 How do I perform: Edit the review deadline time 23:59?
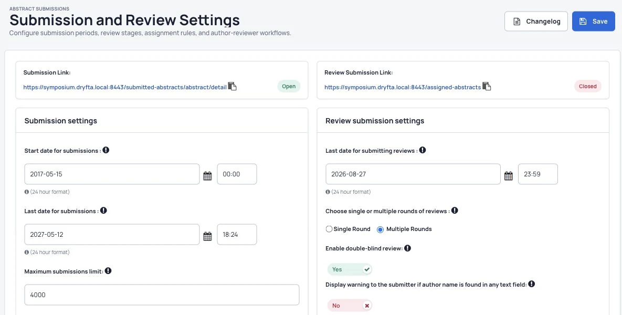538,174
